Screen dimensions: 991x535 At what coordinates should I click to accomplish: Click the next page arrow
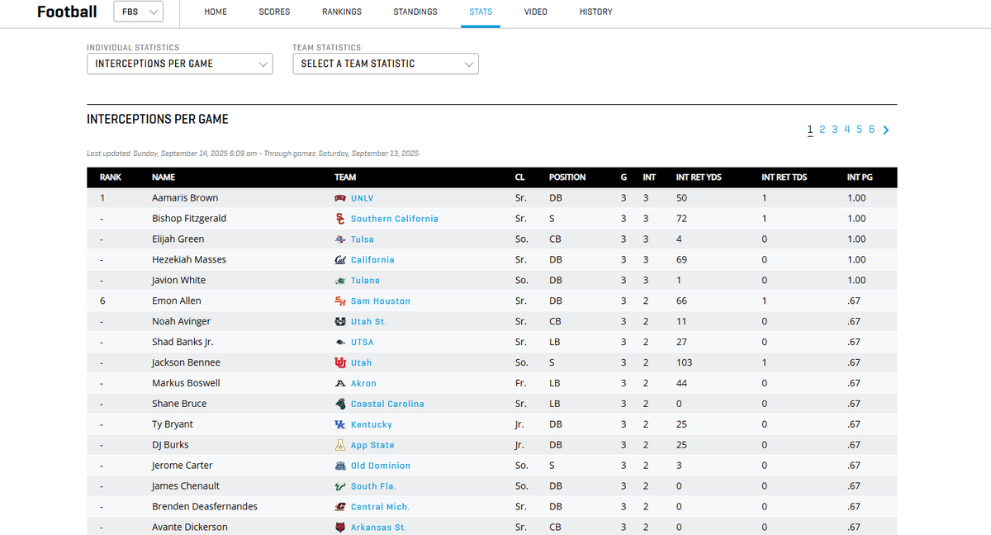click(885, 130)
